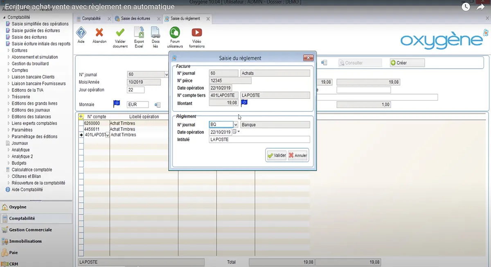Click the Abandon red X icon
This screenshot has width=491, height=267.
click(x=99, y=33)
